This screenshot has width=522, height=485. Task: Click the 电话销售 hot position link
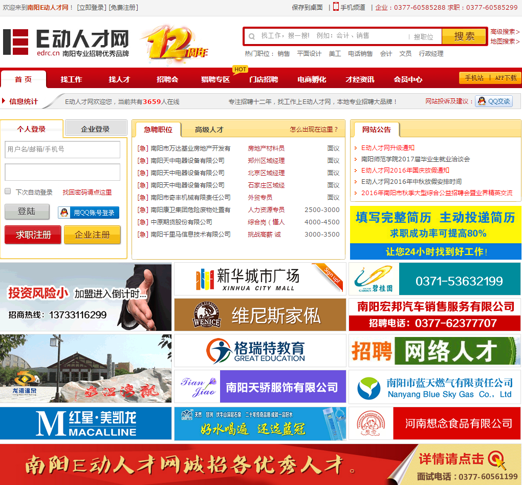(360, 54)
